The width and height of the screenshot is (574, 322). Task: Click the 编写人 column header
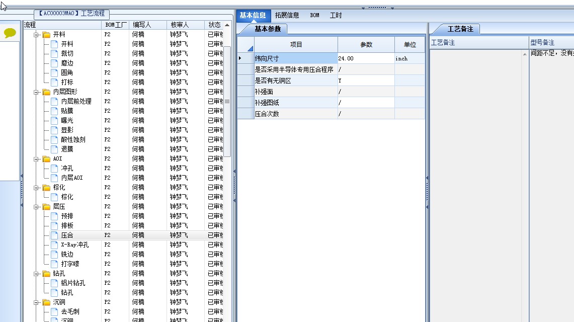coord(147,25)
